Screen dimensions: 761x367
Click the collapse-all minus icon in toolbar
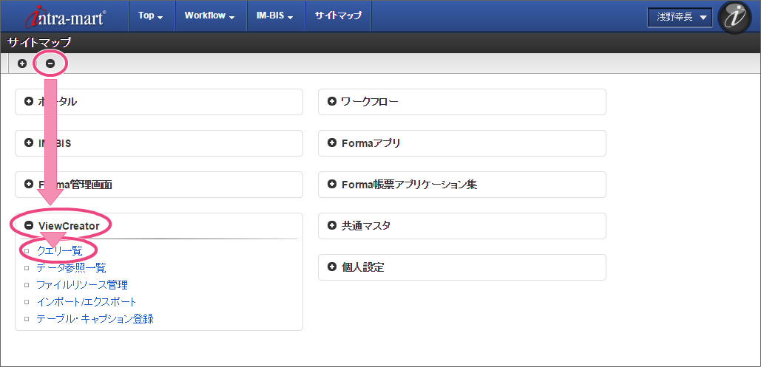tap(50, 64)
